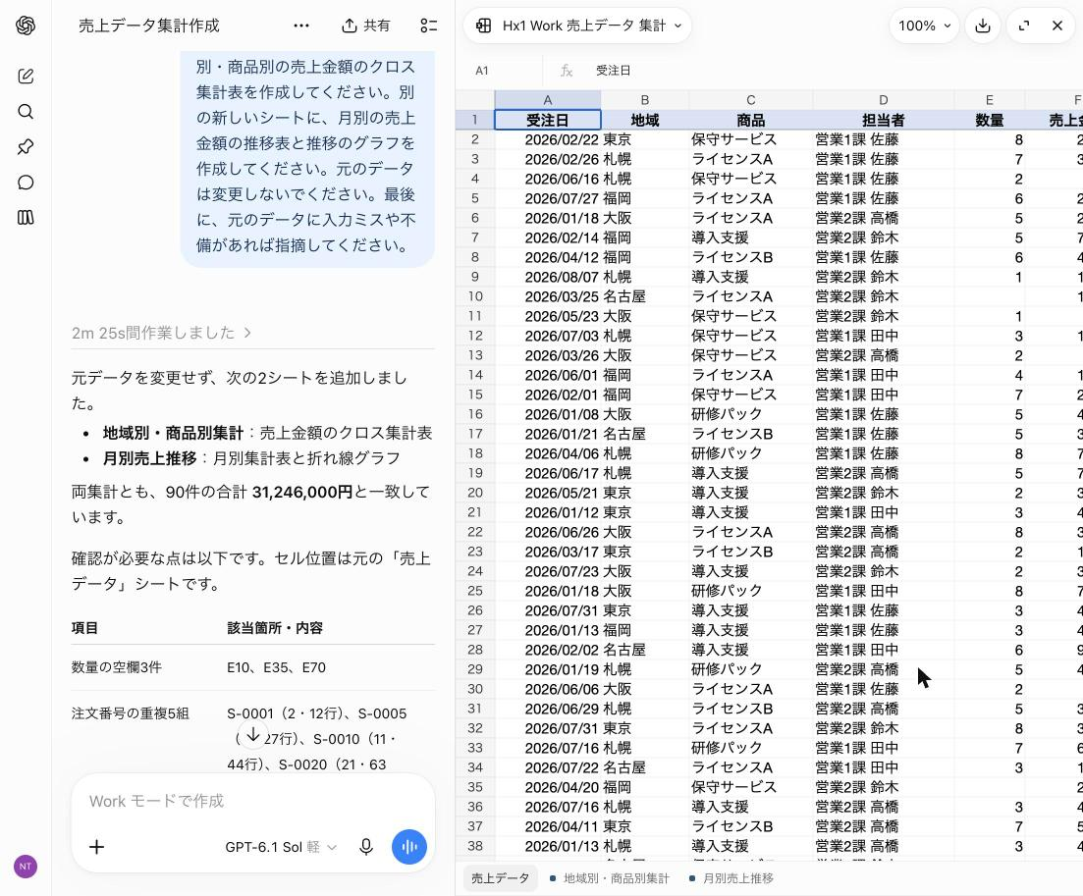Open the task list icon next to 共有

point(429,26)
